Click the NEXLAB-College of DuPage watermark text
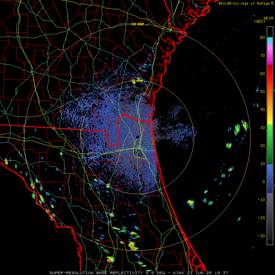Viewport: 275px width, 275px height. click(246, 3)
